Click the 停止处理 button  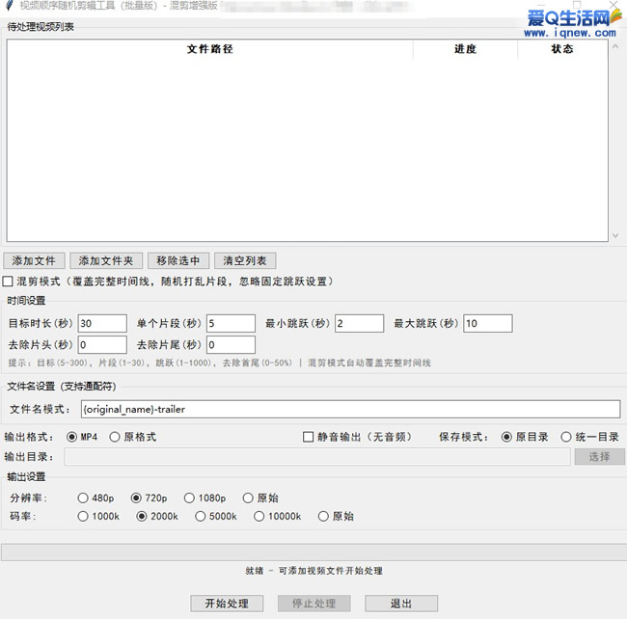pos(314,604)
